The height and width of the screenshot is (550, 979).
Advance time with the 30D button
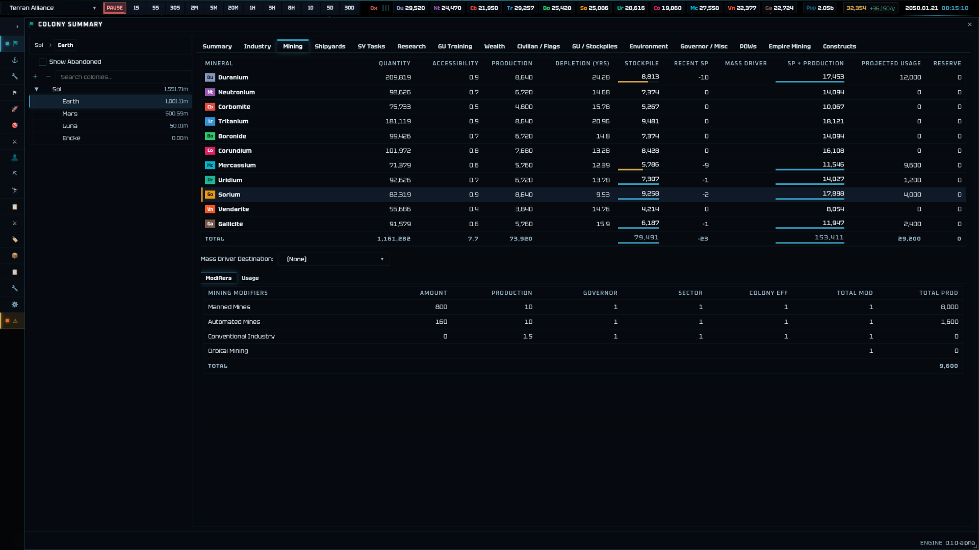click(349, 8)
